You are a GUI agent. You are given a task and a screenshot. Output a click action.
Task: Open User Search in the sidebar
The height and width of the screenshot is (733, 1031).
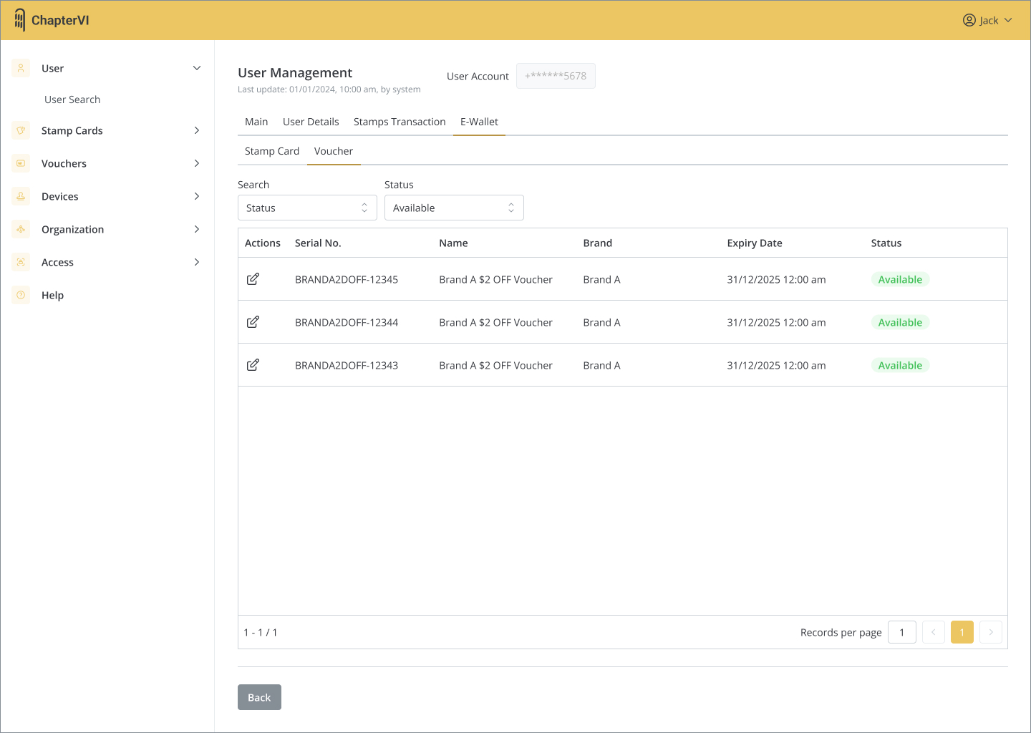(72, 99)
